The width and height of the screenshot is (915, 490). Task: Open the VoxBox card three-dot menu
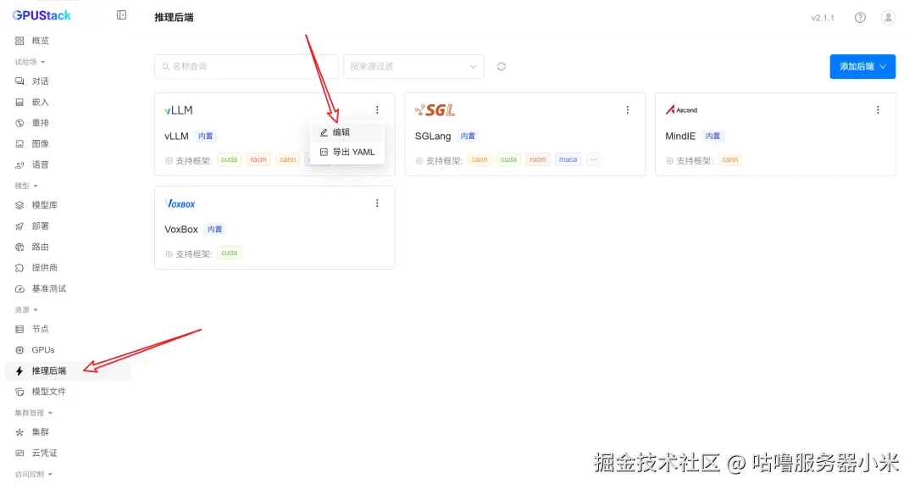pyautogui.click(x=377, y=203)
